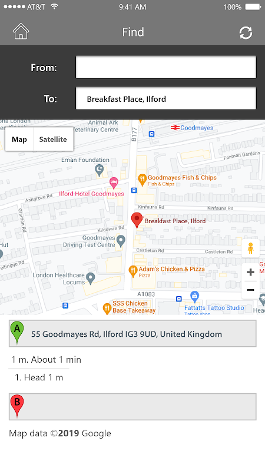Image resolution: width=265 pixels, height=471 pixels.
Task: Tap the destination B row
Action: 132,407
